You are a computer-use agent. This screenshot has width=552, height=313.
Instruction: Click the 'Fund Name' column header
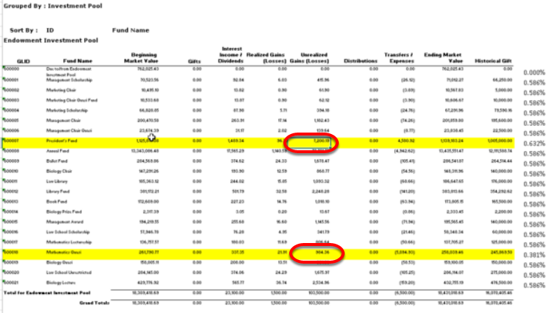[77, 61]
